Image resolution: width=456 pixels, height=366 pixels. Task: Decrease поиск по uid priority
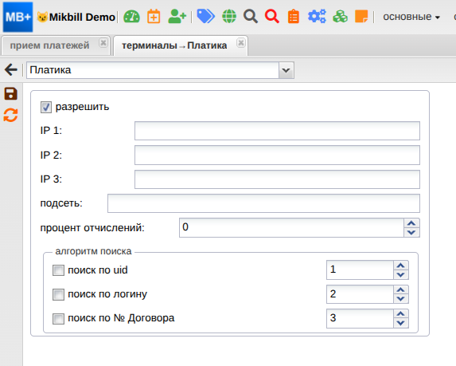pyautogui.click(x=401, y=274)
